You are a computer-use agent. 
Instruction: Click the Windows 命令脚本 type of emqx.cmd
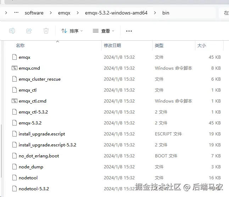(173, 68)
